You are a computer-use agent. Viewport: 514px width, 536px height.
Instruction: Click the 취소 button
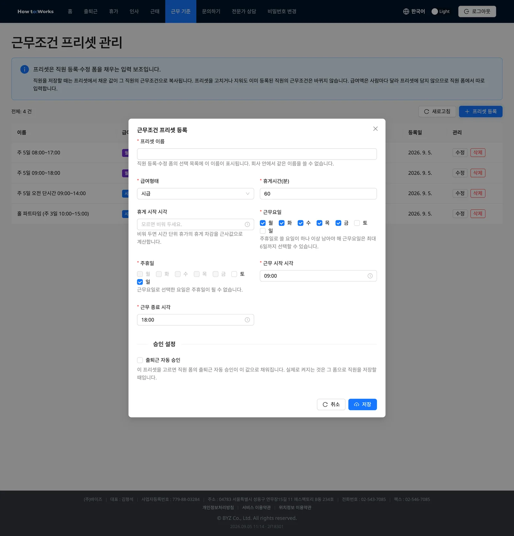click(x=331, y=404)
